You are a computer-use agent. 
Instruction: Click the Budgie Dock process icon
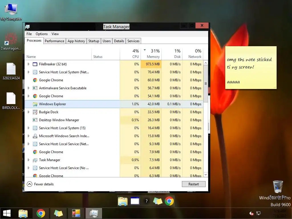click(35, 112)
